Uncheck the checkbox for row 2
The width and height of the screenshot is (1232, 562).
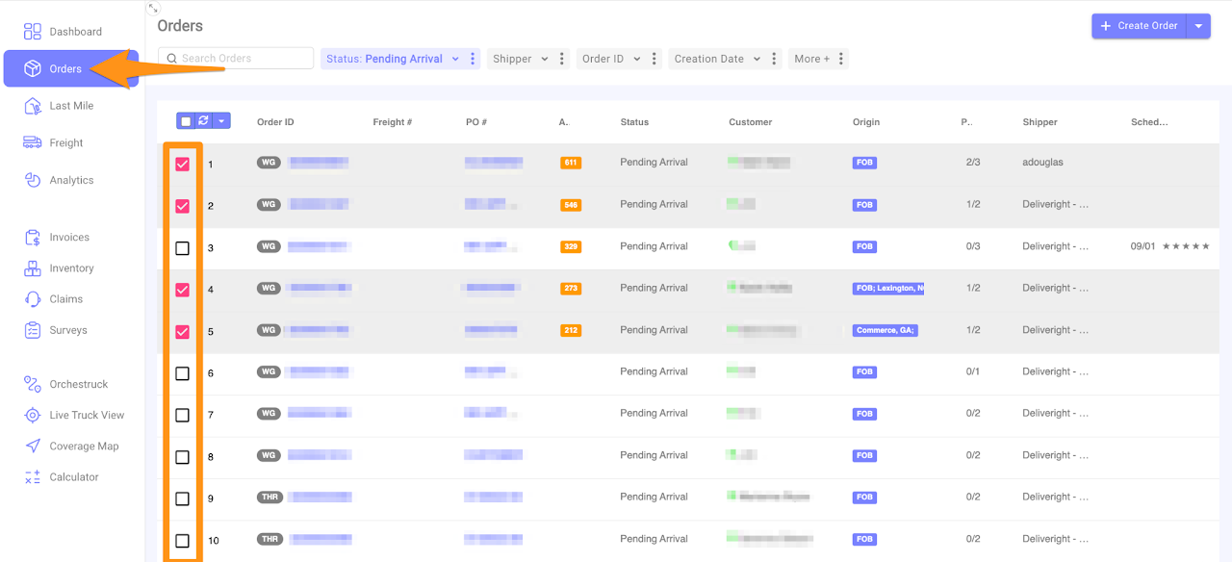(182, 206)
